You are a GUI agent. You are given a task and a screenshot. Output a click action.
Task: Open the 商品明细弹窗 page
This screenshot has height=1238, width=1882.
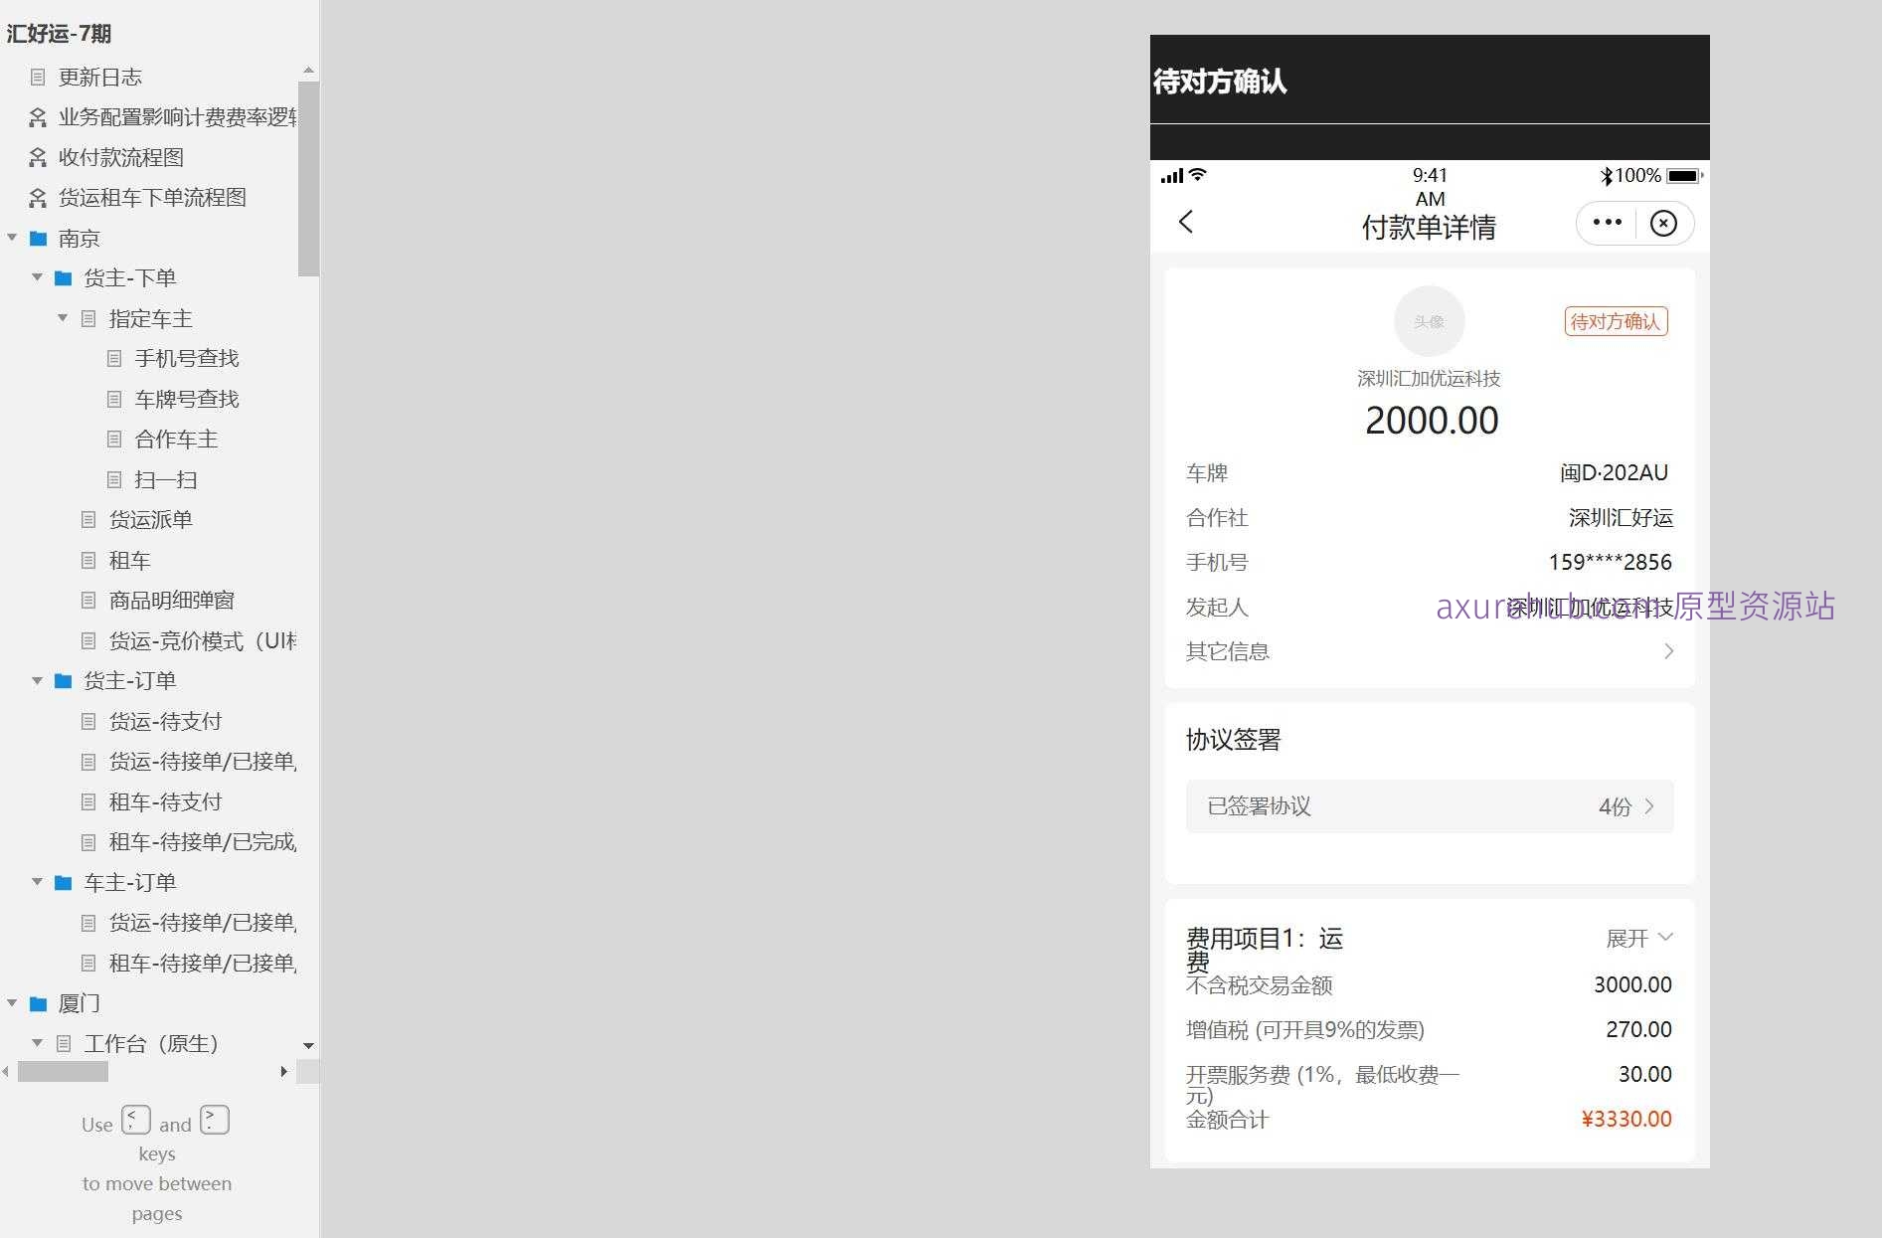[171, 600]
